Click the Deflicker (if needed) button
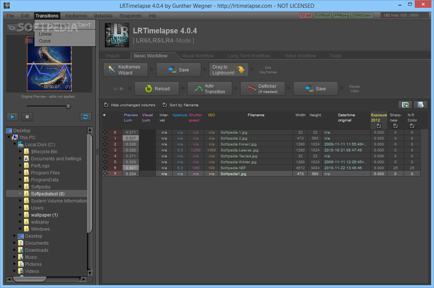 [263, 88]
